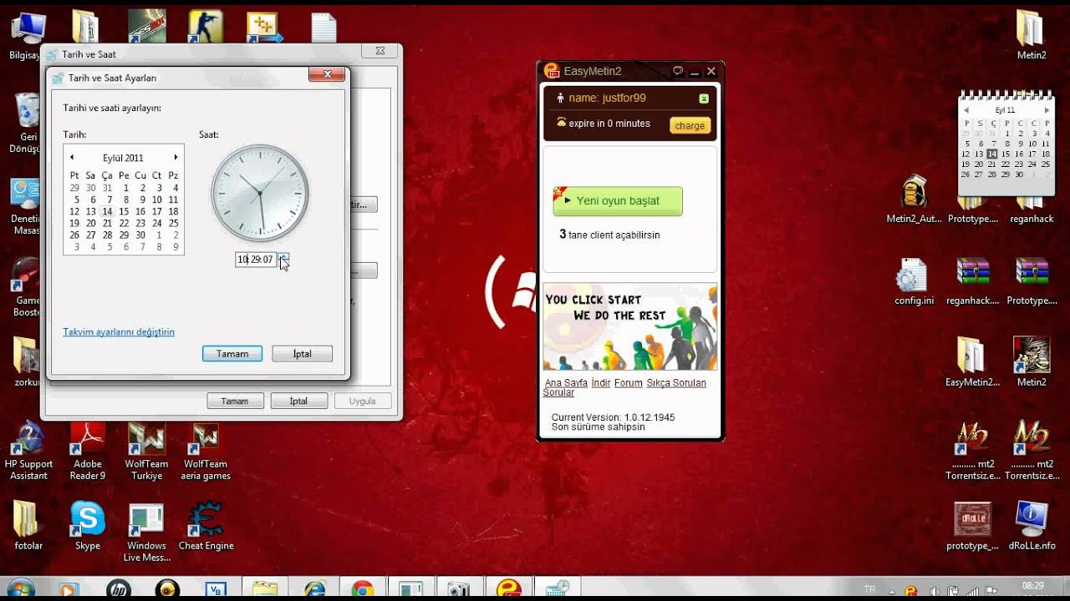Click the analog clock in the dialog

(260, 194)
